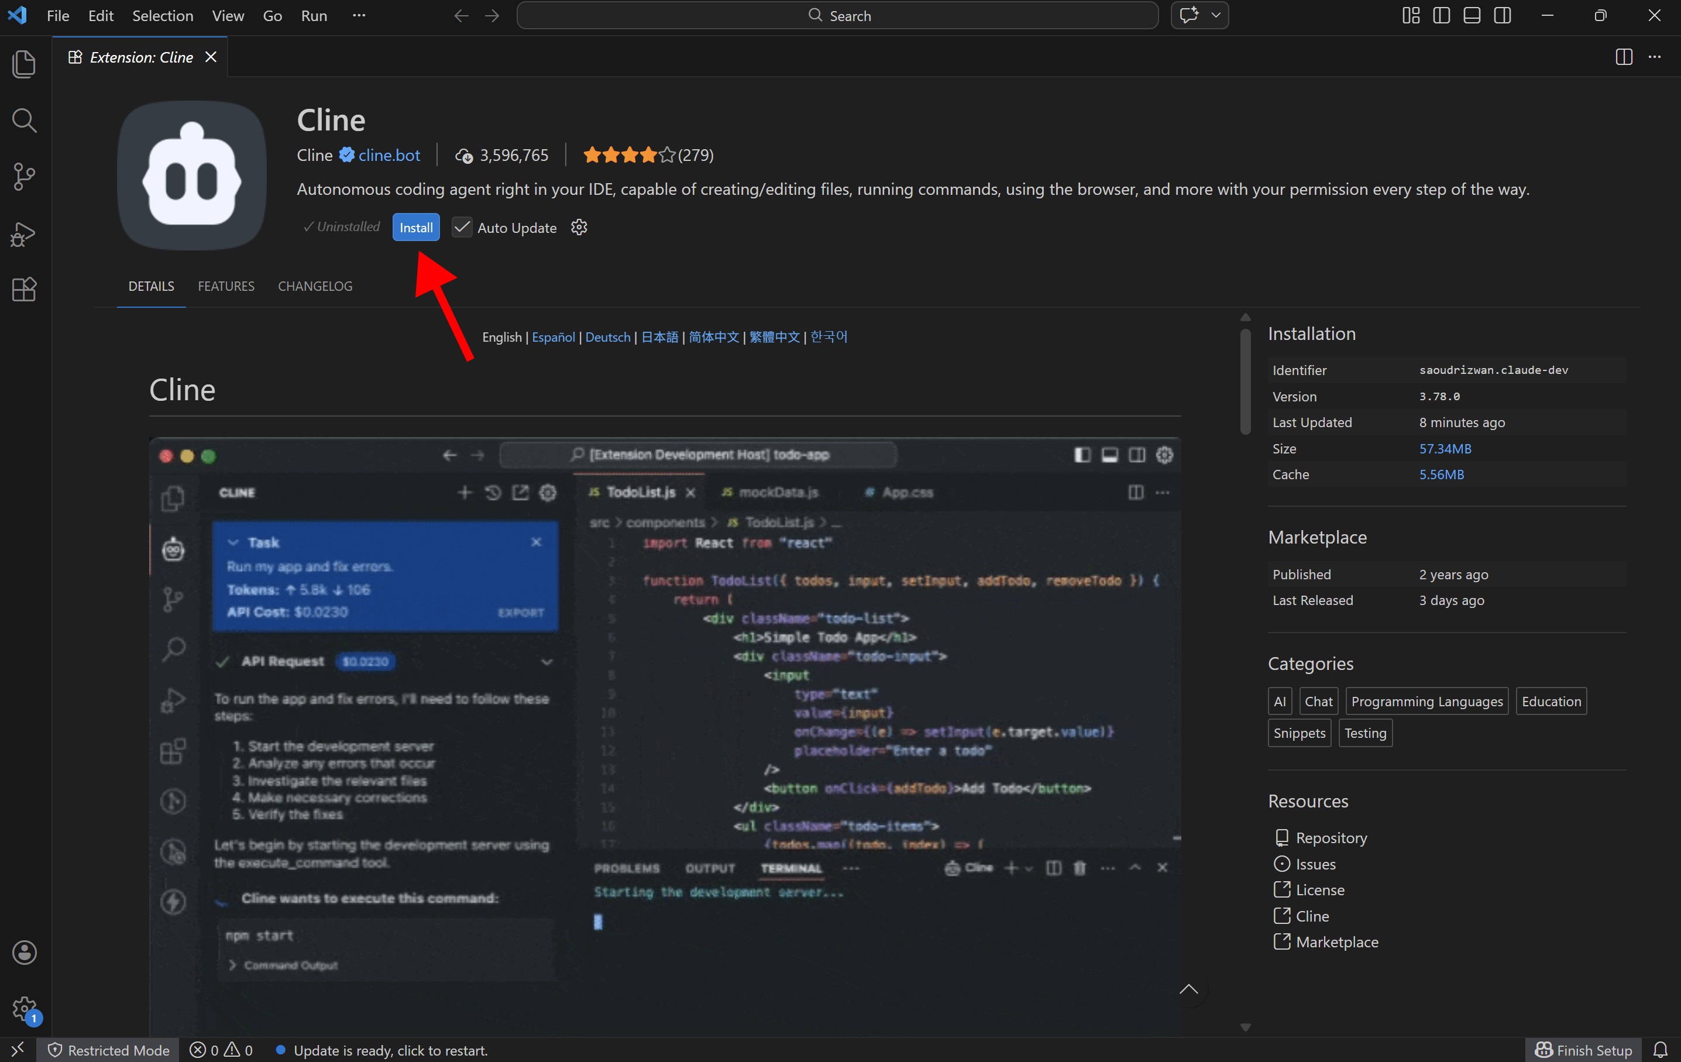The image size is (1681, 1062).
Task: Click the extension settings gear next to Auto Update
Action: (579, 228)
